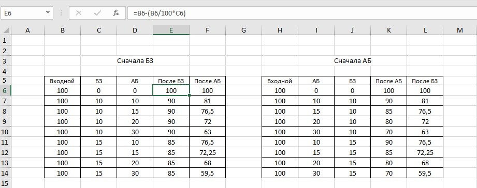This screenshot has width=477, height=188.
Task: Select column E header
Action: pyautogui.click(x=171, y=30)
